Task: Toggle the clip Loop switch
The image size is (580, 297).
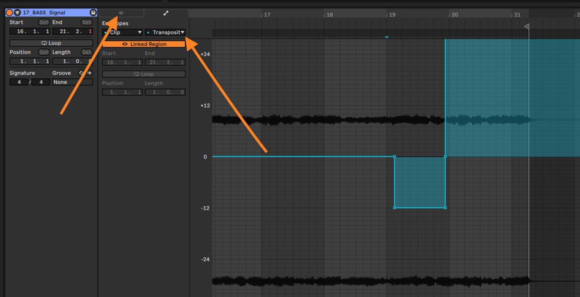Action: tap(51, 43)
